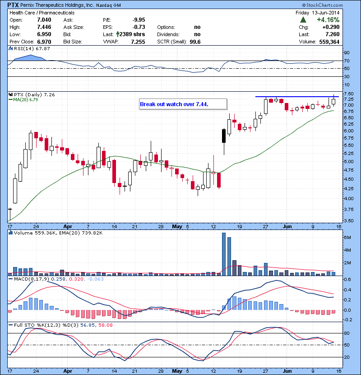Click the Volume value 559,364
This screenshot has height=375, width=361.
coord(329,42)
